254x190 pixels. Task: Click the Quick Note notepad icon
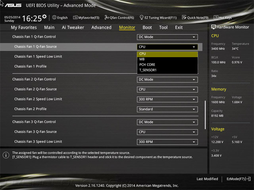(x=184, y=17)
